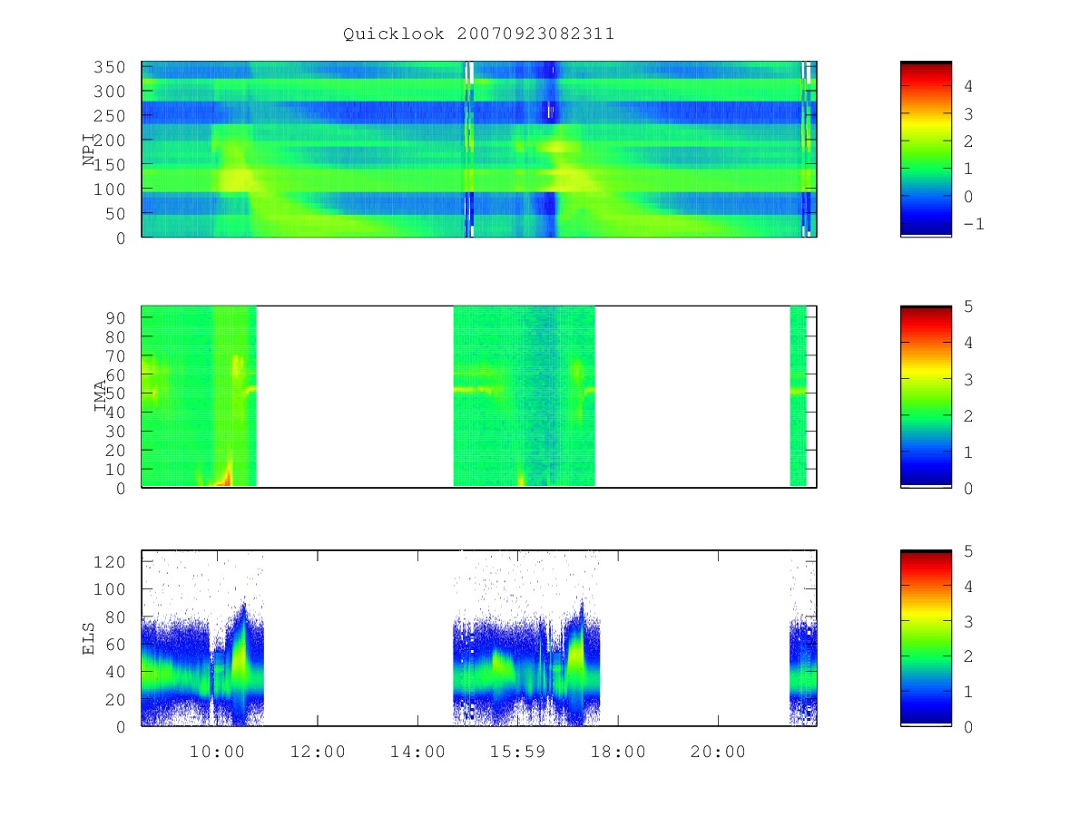The width and height of the screenshot is (1089, 816).
Task: Select the 15:59 time axis label
Action: tap(517, 752)
